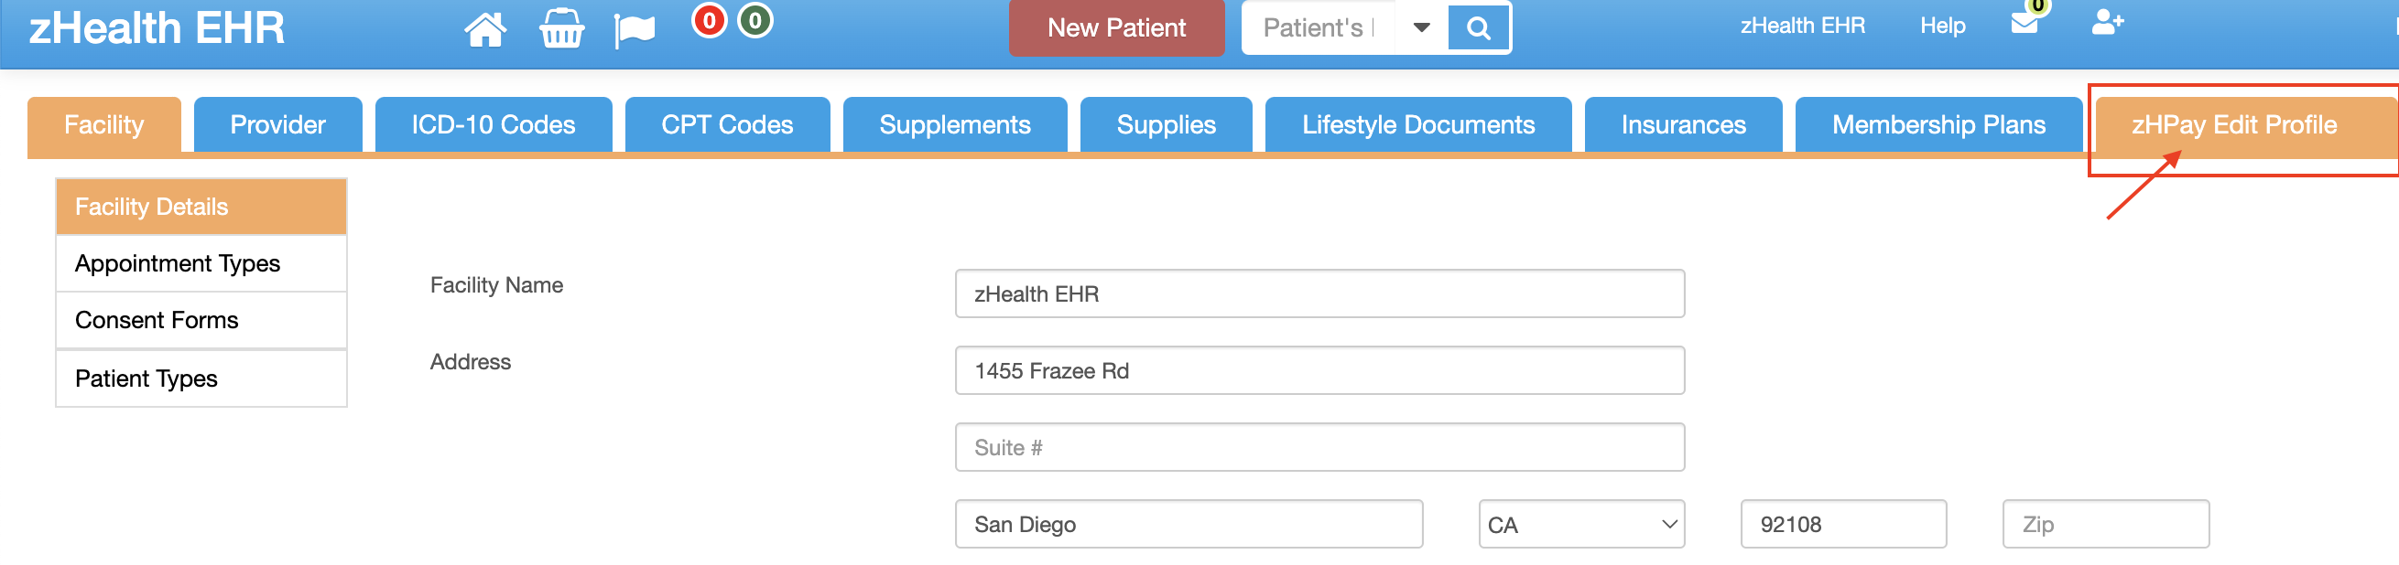Switch to the Provider tab

(277, 124)
